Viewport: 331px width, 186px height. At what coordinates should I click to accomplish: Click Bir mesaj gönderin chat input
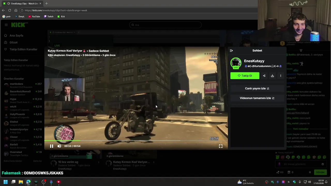tap(300, 164)
